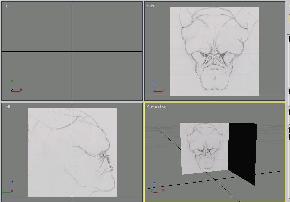Select the face sketch plane in Perspective view
The image size is (290, 202).
click(x=204, y=149)
